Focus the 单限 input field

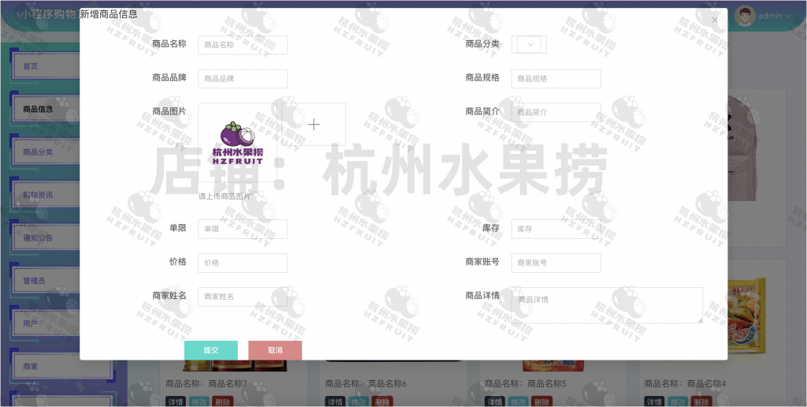pos(243,229)
